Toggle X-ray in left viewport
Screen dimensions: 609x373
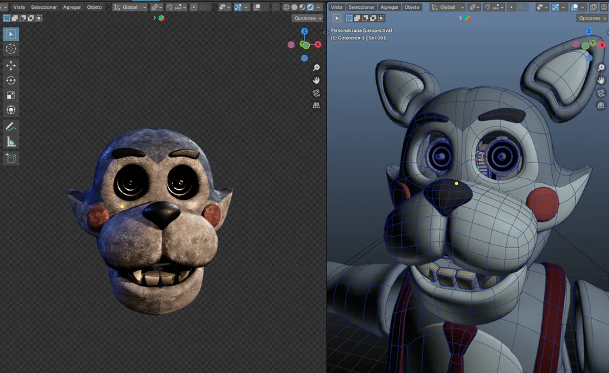(276, 7)
